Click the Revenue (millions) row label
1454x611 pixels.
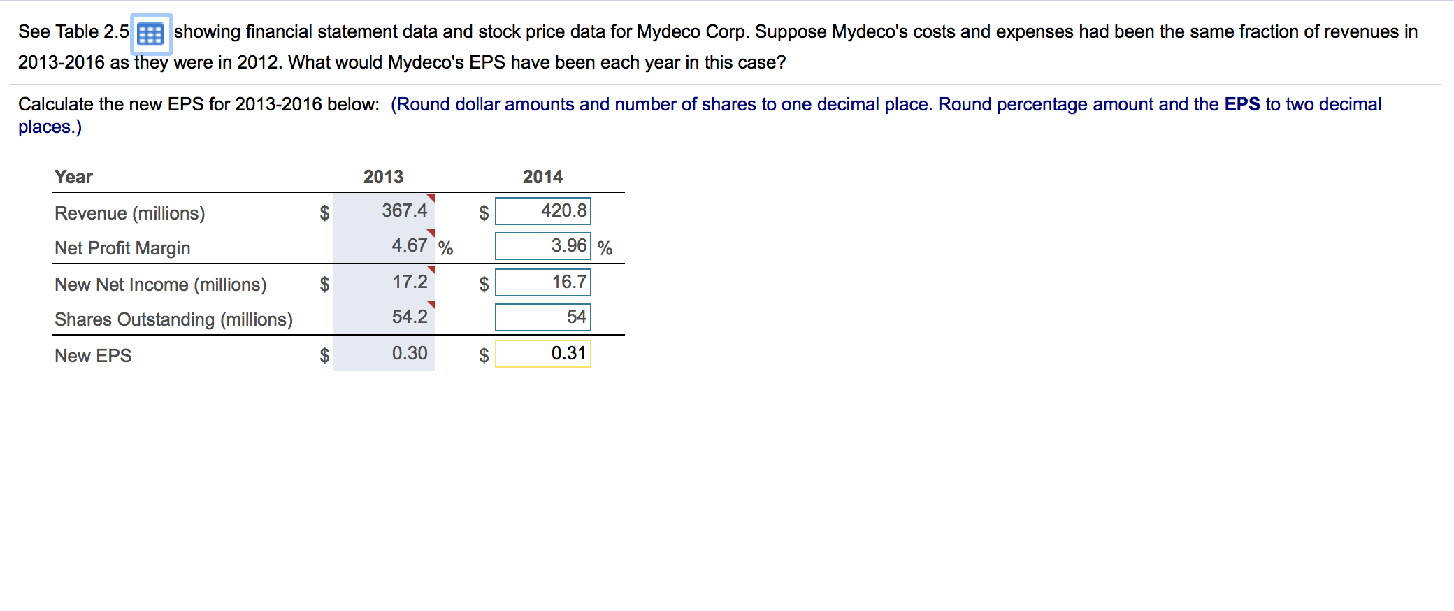pyautogui.click(x=130, y=213)
